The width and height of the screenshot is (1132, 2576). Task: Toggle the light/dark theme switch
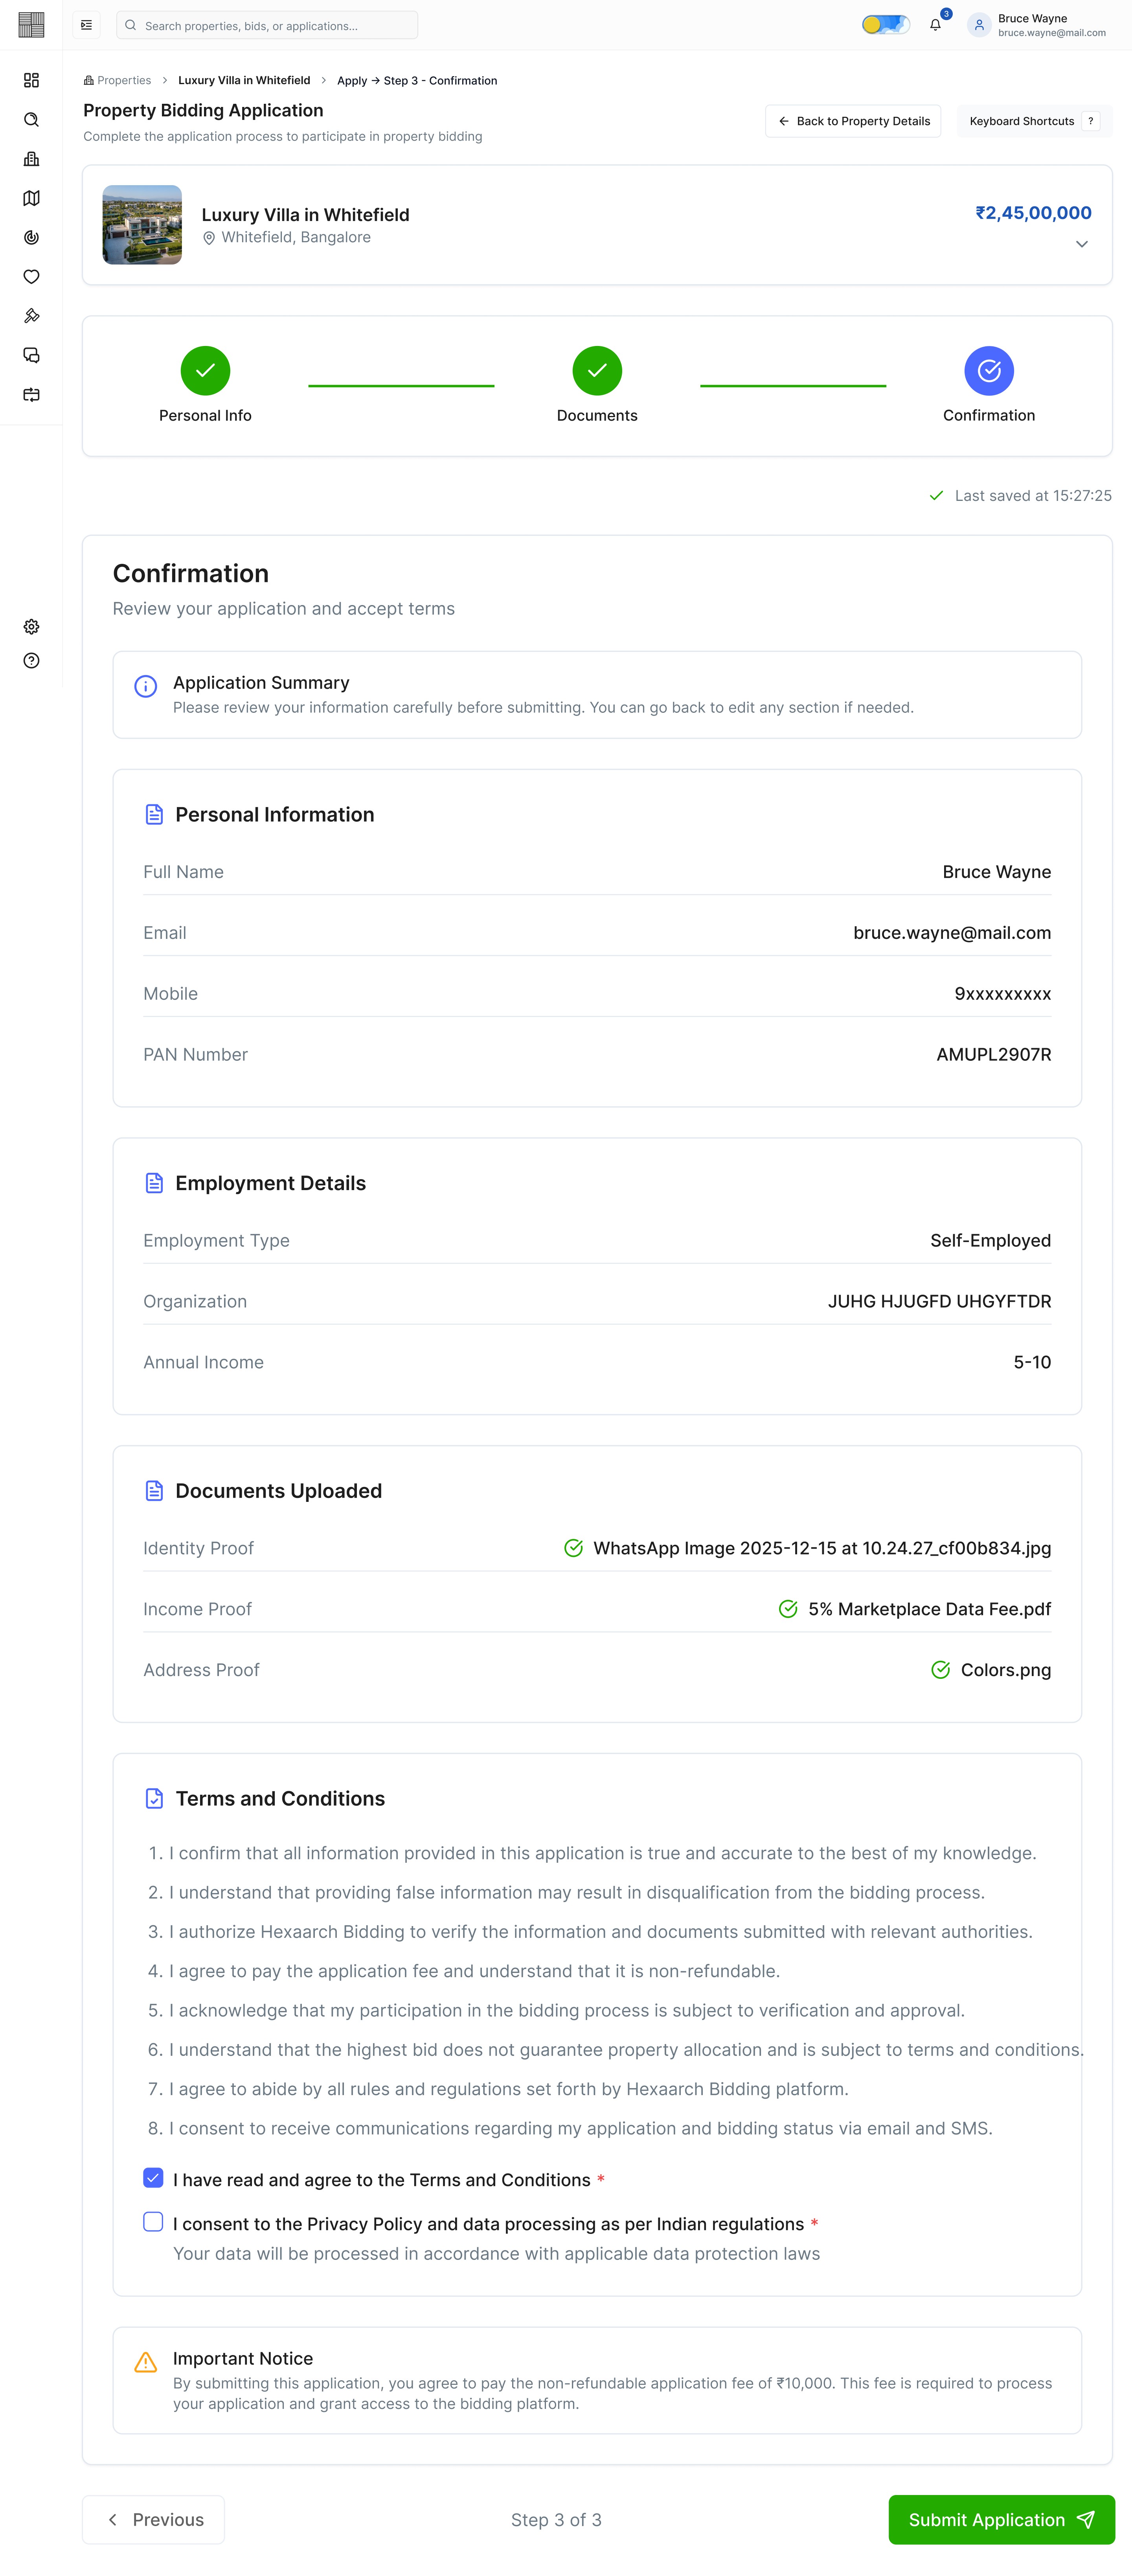point(885,25)
